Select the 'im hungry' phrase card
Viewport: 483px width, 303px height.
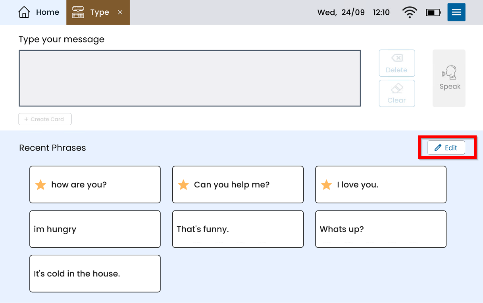click(x=95, y=229)
